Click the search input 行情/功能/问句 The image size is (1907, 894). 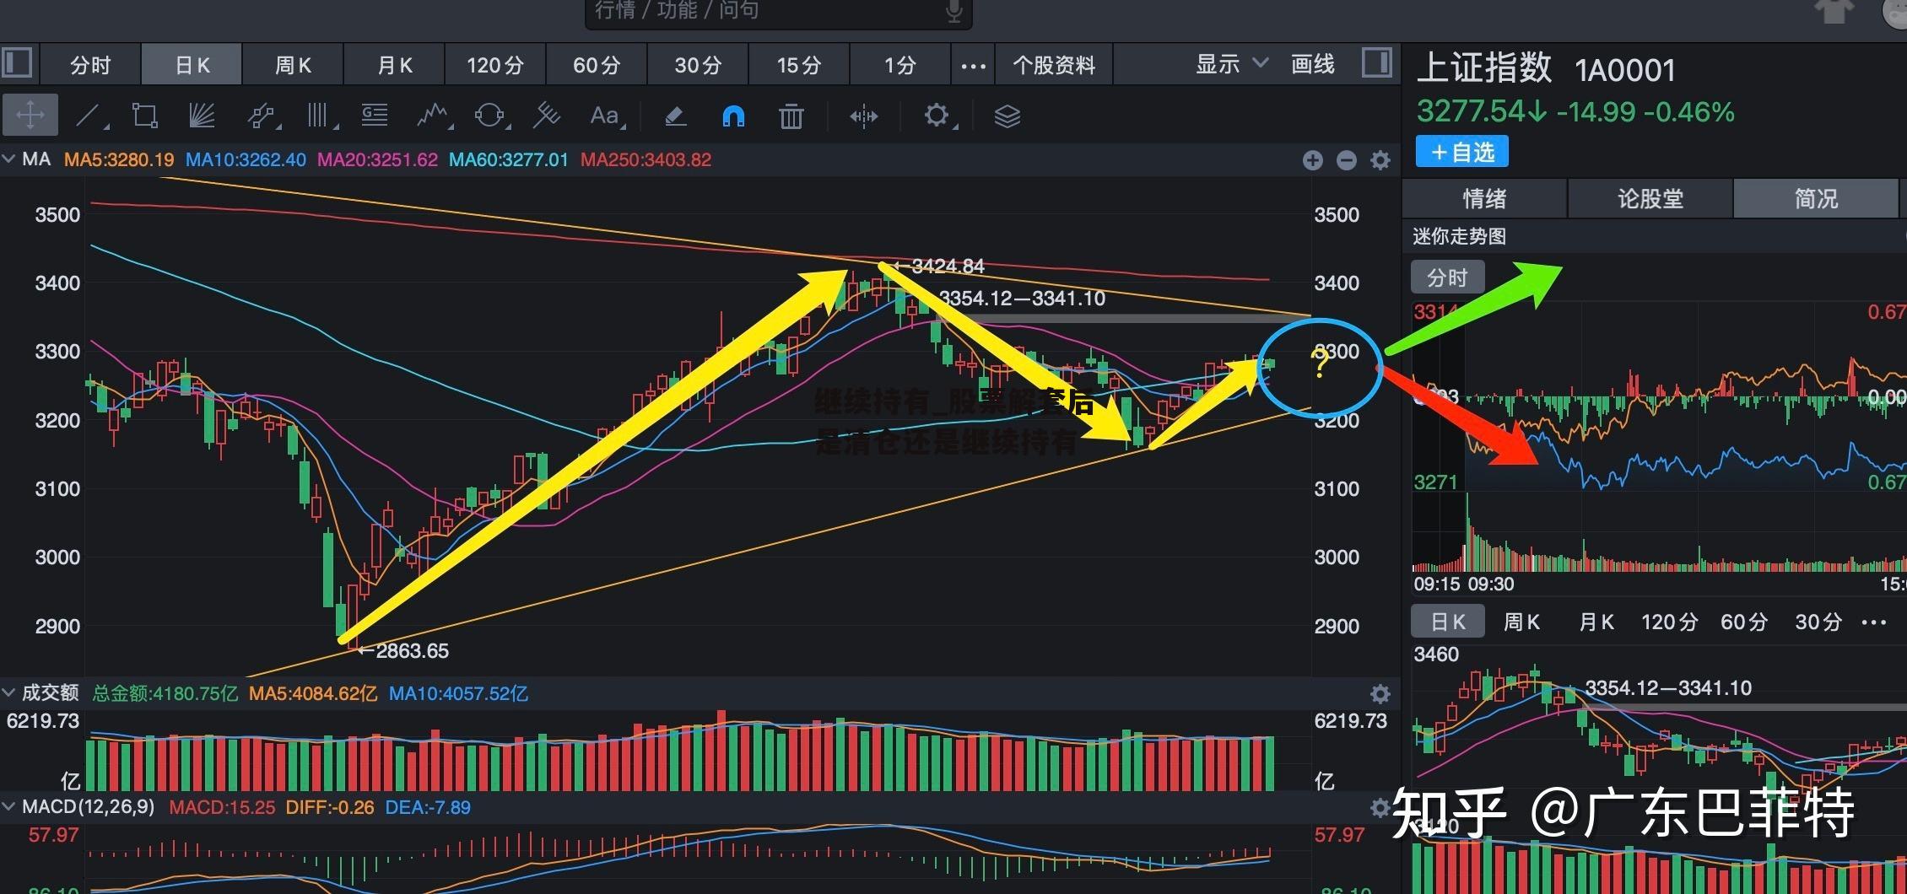coord(779,12)
